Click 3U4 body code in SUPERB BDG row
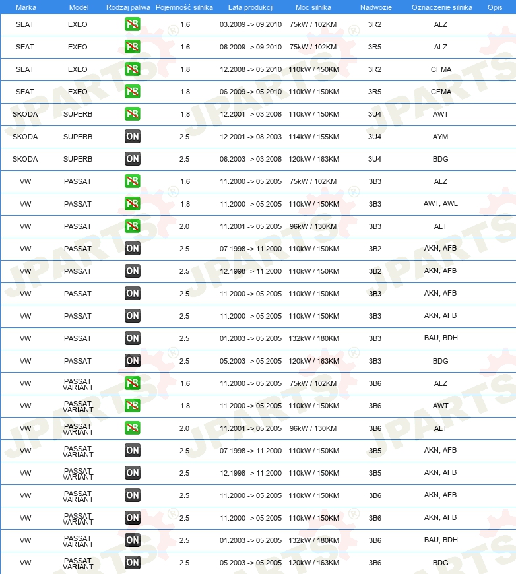 (375, 159)
